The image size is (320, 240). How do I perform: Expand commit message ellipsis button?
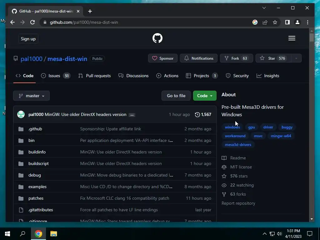[132, 115]
